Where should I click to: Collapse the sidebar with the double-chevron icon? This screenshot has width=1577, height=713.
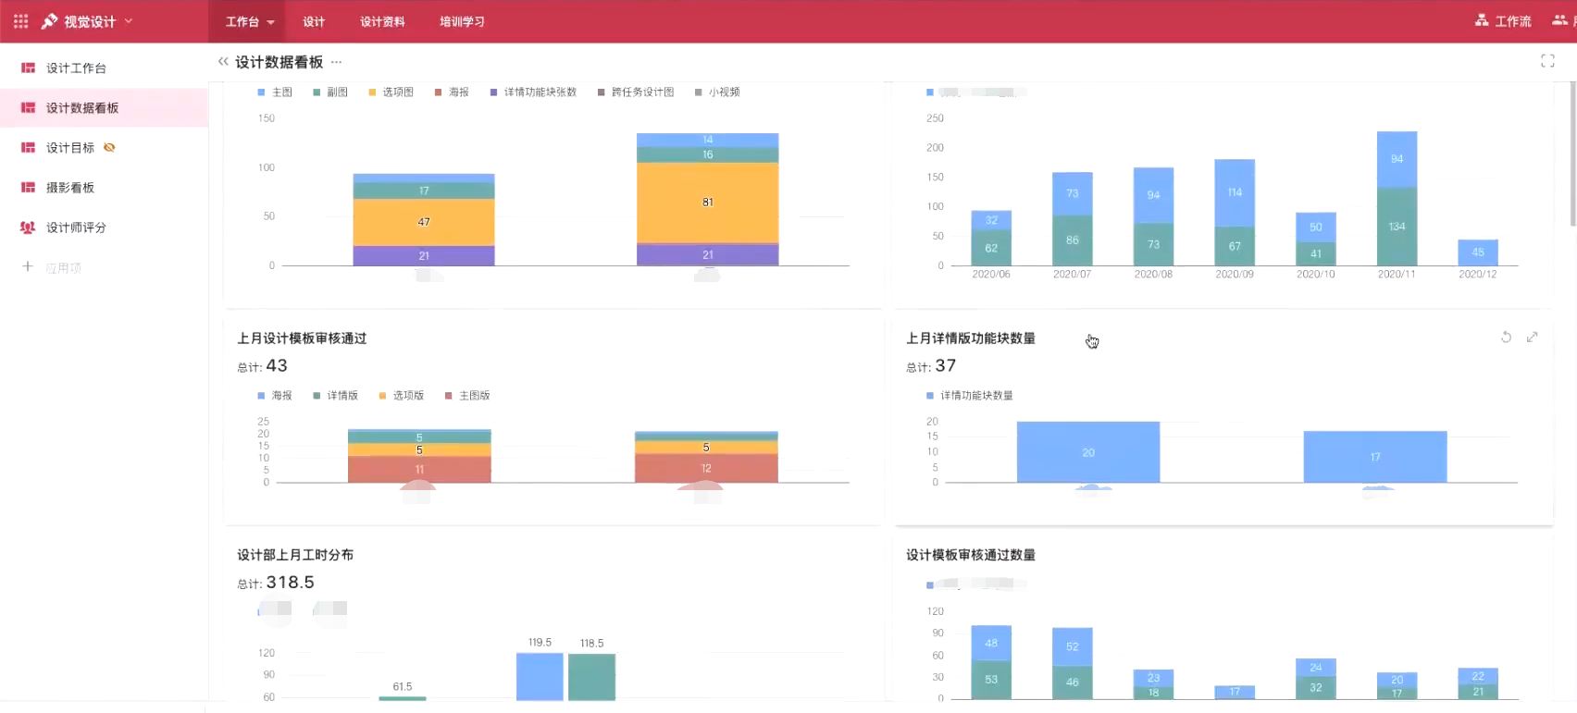(x=223, y=62)
